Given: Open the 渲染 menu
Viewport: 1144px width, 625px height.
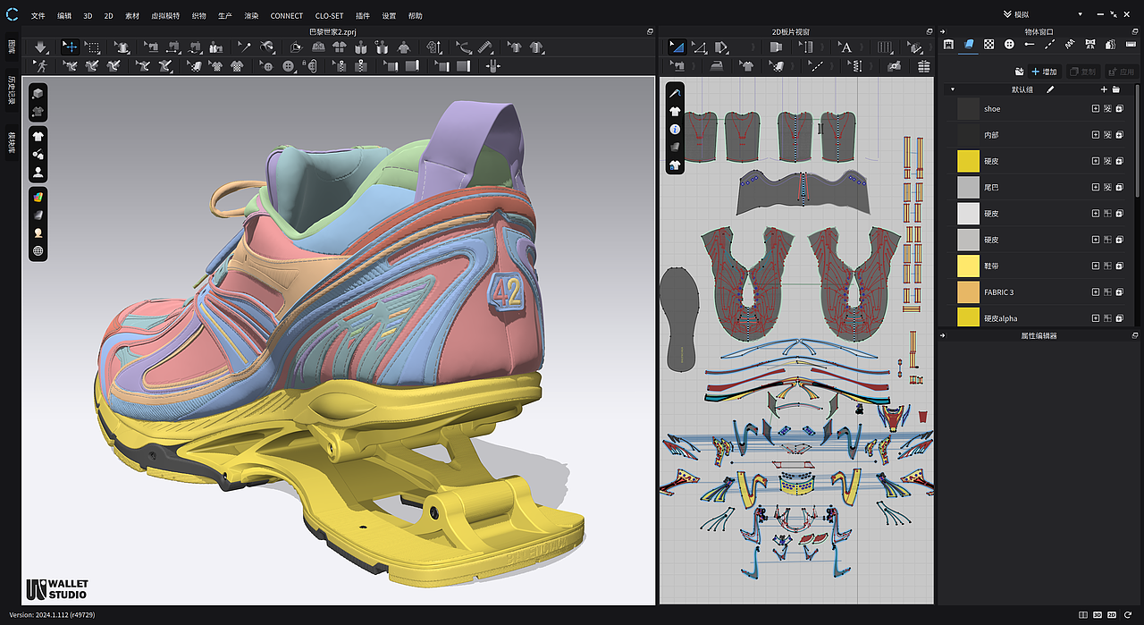Looking at the screenshot, I should click(251, 16).
